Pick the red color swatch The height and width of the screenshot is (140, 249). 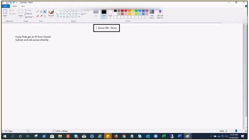126,10
